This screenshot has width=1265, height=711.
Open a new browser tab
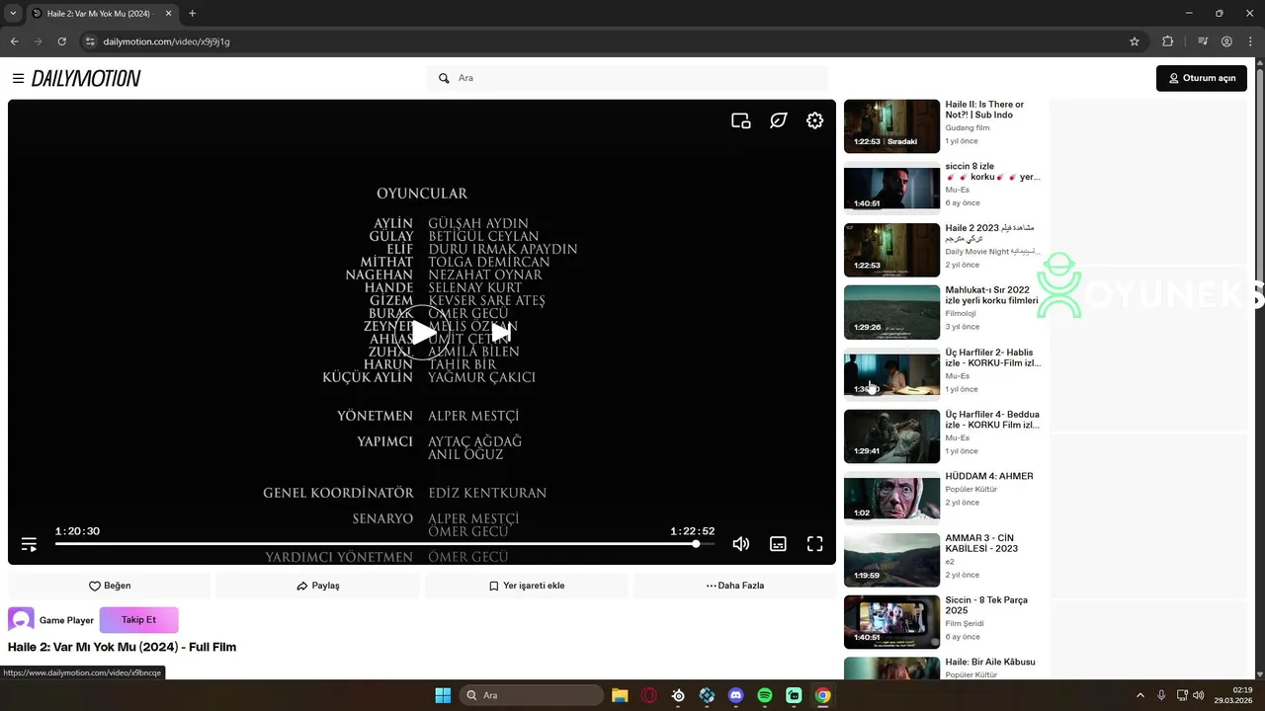[192, 14]
